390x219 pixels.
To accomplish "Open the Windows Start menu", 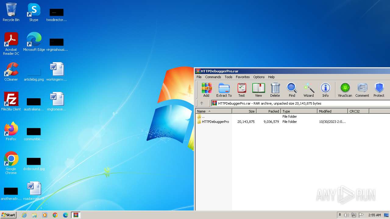I will click(9, 215).
